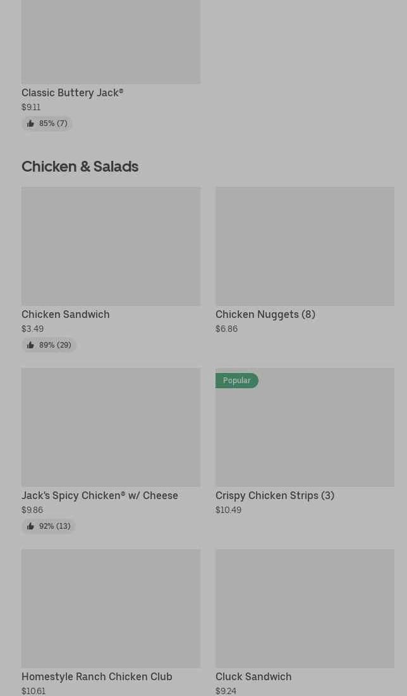Open the Chicken Nuggets (8) title link
The width and height of the screenshot is (407, 696).
click(x=265, y=314)
